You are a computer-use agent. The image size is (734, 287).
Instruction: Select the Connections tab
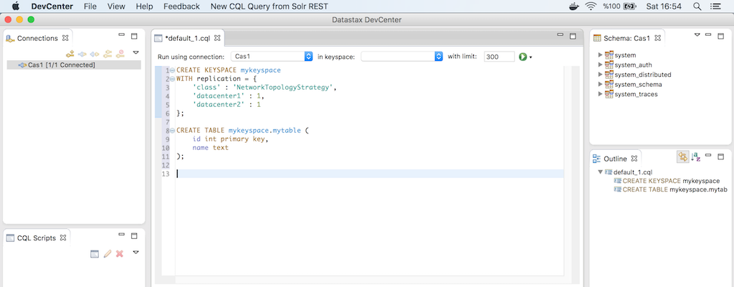coord(37,38)
